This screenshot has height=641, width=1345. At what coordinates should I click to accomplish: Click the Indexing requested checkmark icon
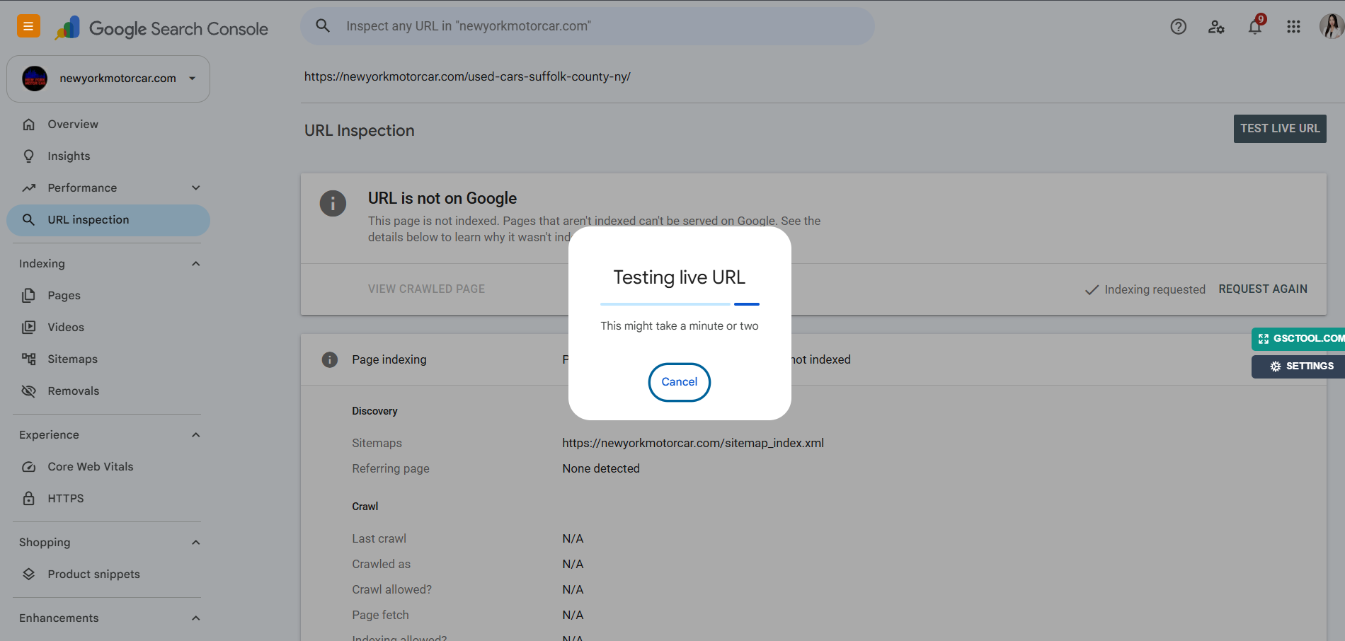(x=1092, y=290)
